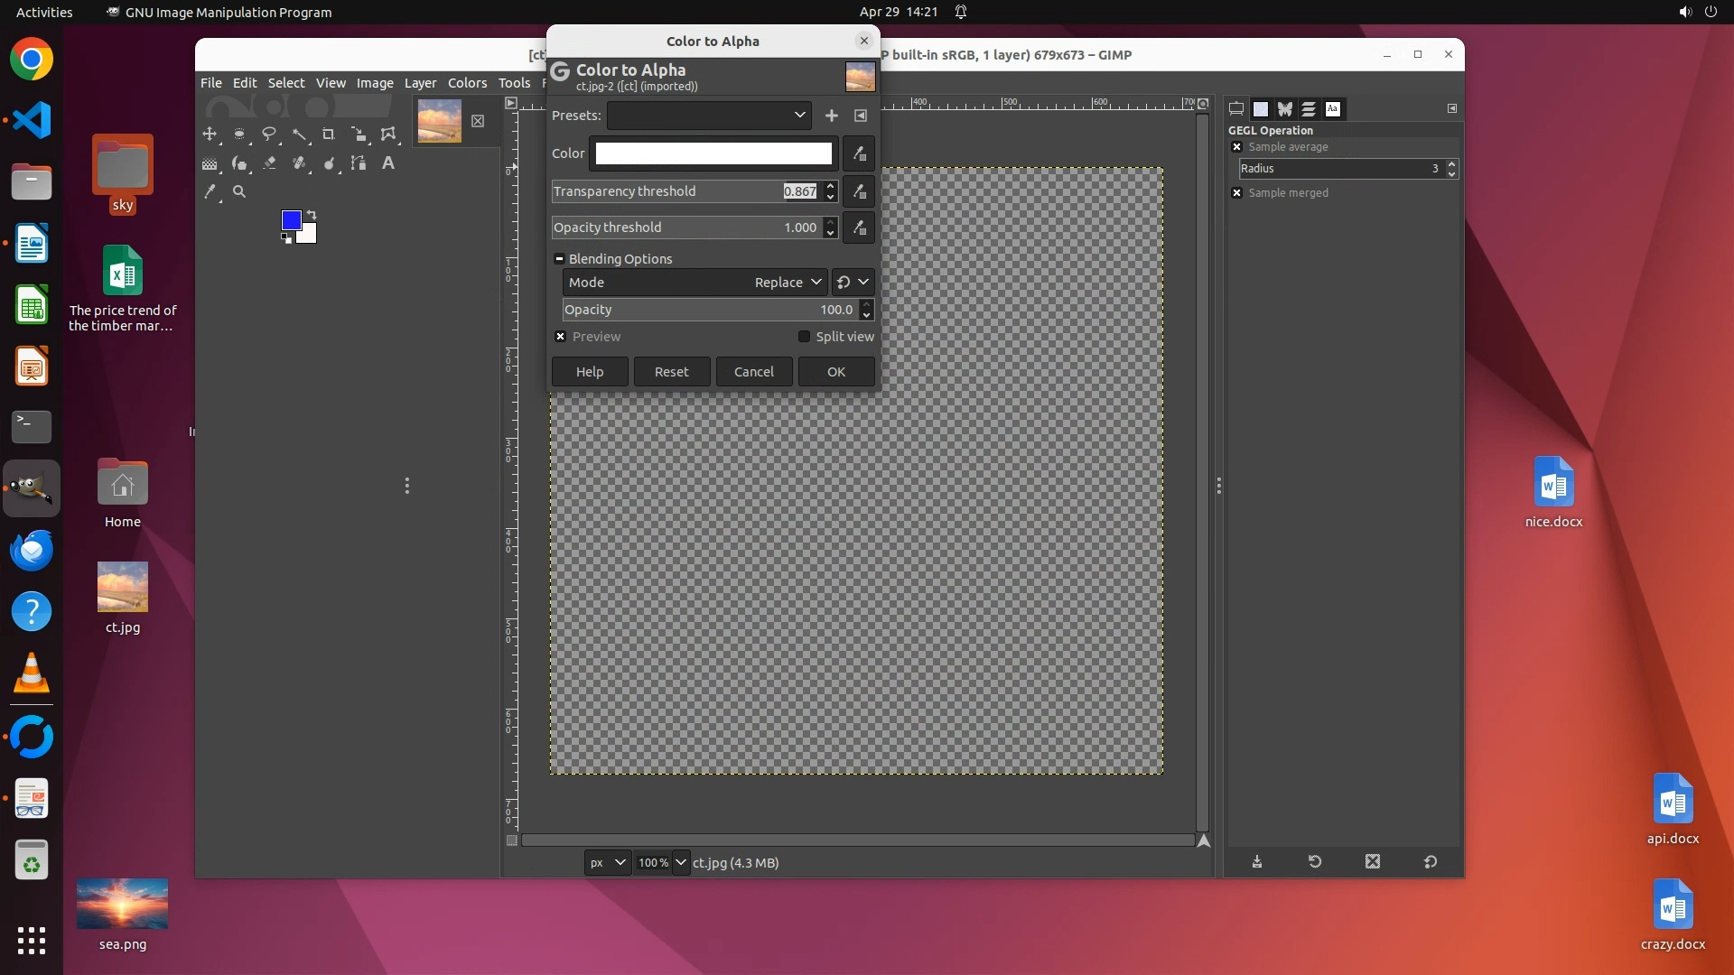The width and height of the screenshot is (1734, 975).
Task: Pick color from image for Color field
Action: [x=859, y=153]
